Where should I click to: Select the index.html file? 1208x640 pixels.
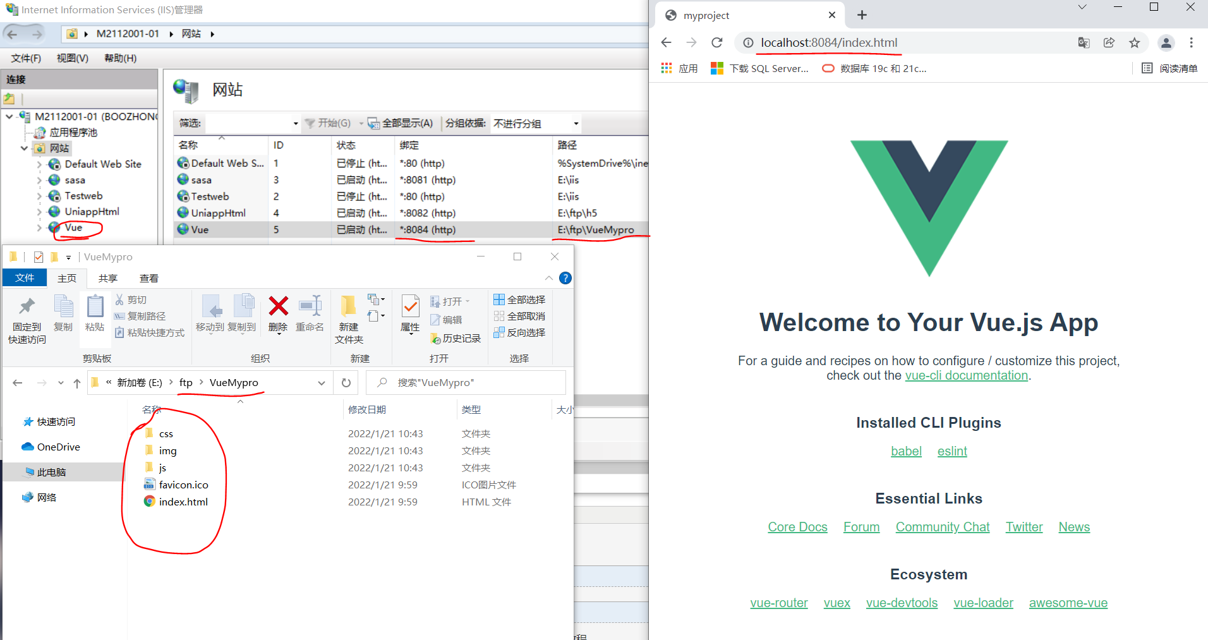pos(183,502)
